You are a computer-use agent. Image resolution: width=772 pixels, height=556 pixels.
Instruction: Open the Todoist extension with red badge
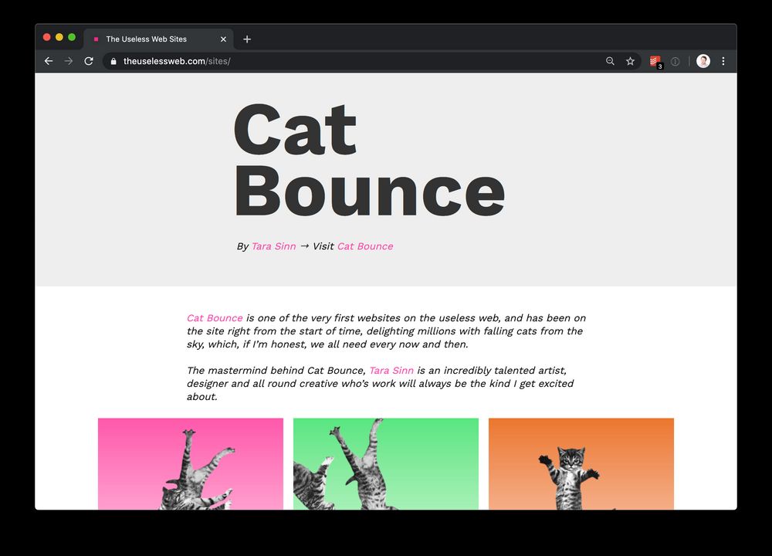(x=655, y=62)
